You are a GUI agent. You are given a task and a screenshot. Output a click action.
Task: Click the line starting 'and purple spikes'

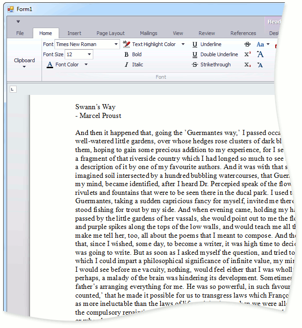point(185,227)
